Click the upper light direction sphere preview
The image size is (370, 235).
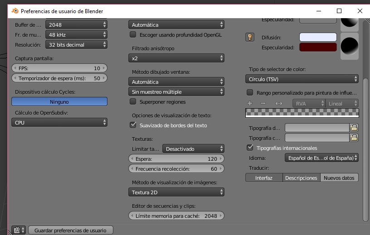350,24
